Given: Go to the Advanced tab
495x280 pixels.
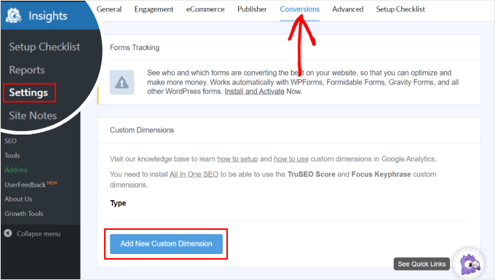Looking at the screenshot, I should (x=347, y=9).
